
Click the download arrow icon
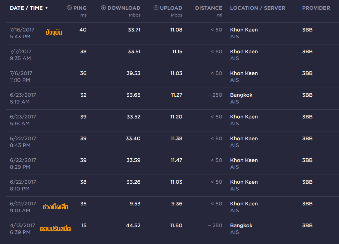pos(103,8)
